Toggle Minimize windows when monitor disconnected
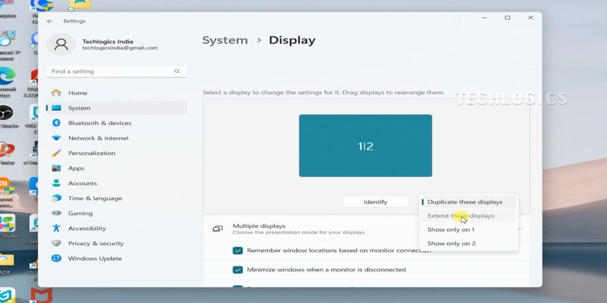The height and width of the screenshot is (303, 607). pos(238,270)
